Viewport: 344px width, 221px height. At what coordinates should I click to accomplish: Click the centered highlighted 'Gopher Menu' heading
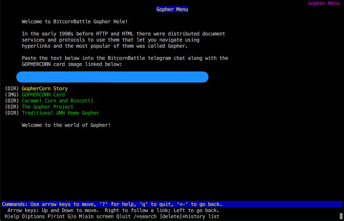(x=172, y=9)
